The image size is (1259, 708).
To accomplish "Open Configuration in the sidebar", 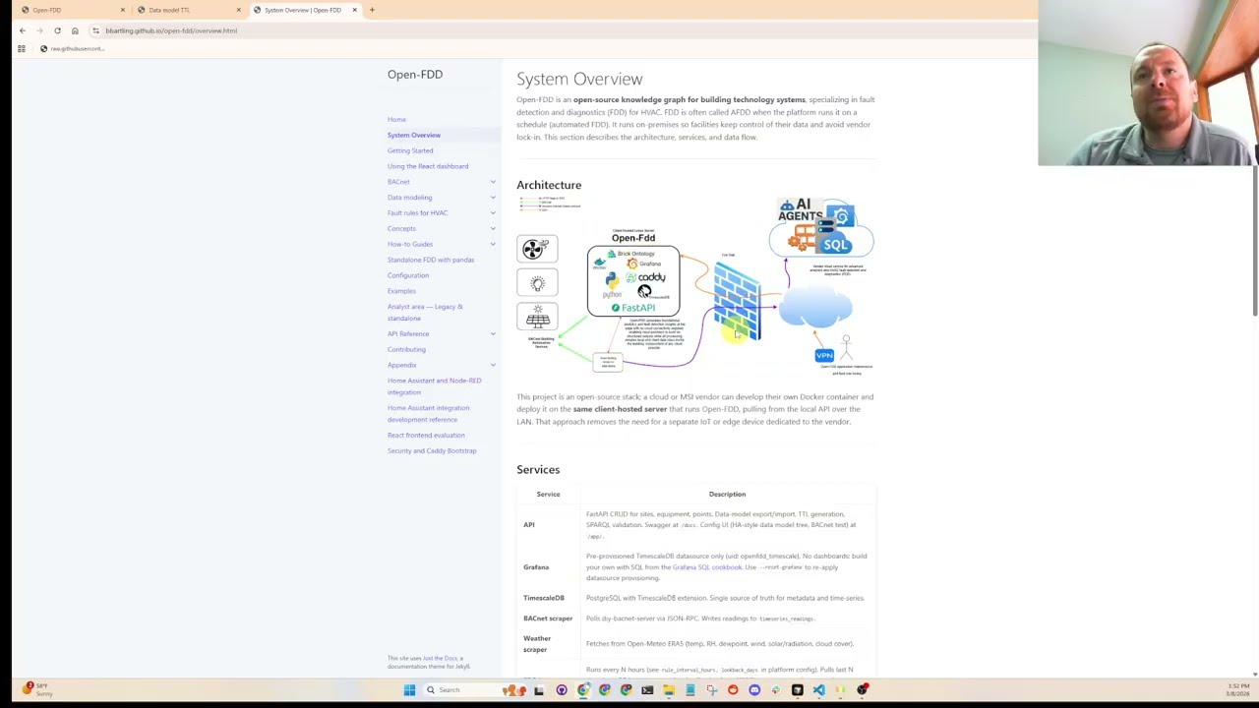I will [x=408, y=275].
